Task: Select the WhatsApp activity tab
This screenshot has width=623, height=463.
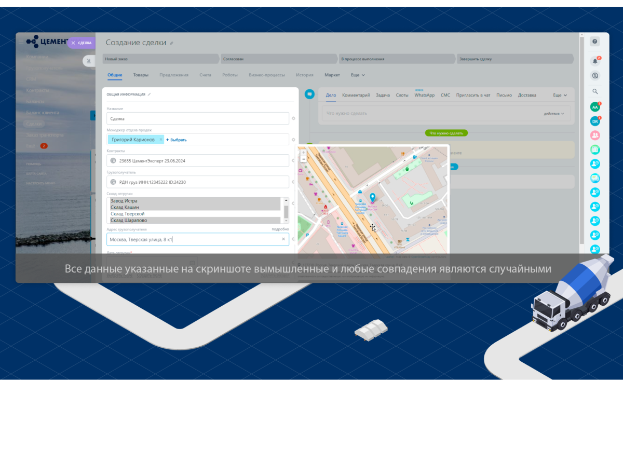Action: pos(425,96)
